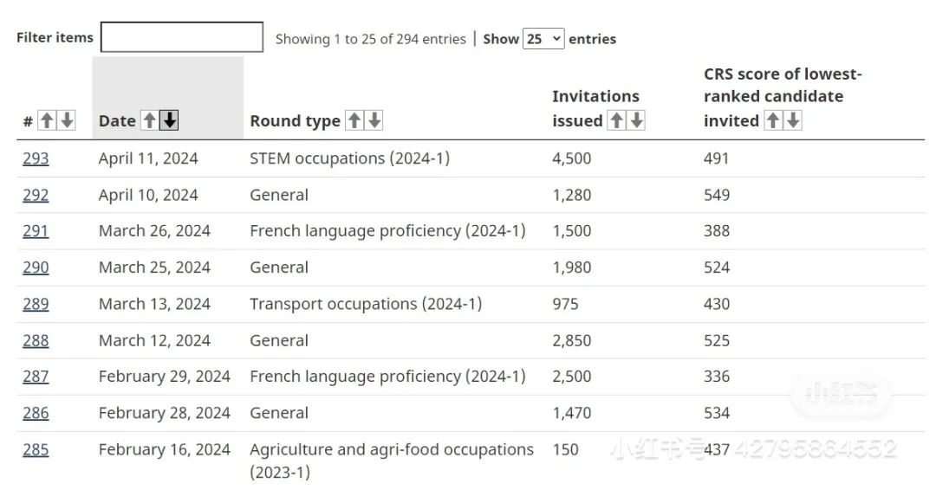Sort # column descending with down arrow
Image resolution: width=936 pixels, height=490 pixels.
(67, 120)
